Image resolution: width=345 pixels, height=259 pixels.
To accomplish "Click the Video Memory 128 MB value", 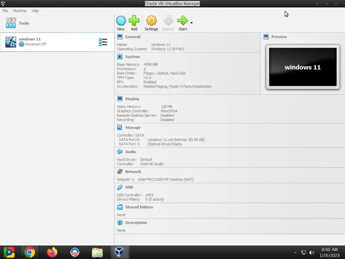I will pos(166,107).
